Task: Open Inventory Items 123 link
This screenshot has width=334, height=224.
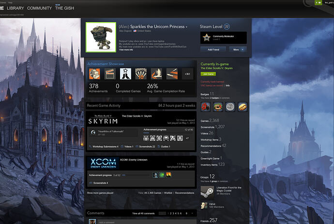Action: click(213, 165)
